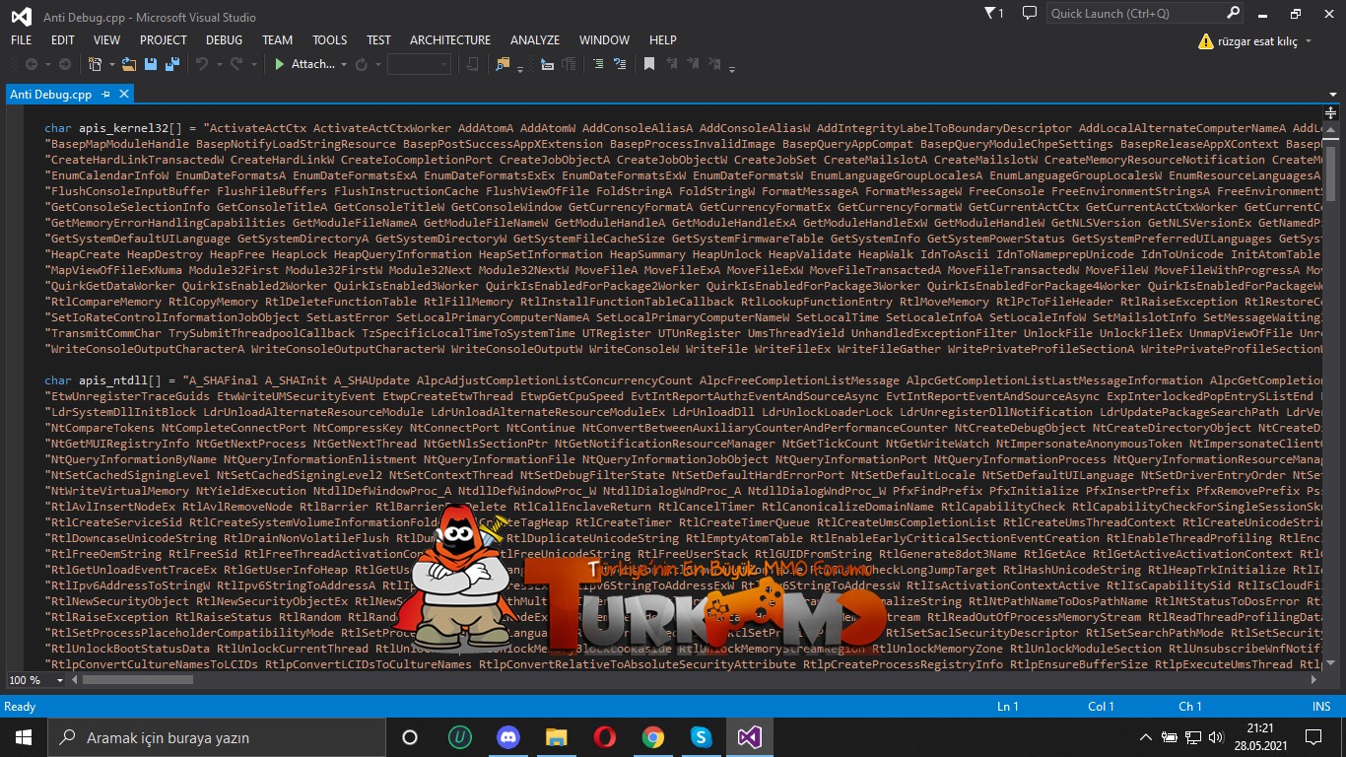1346x757 pixels.
Task: Click the editor split window handle
Action: [x=1330, y=111]
